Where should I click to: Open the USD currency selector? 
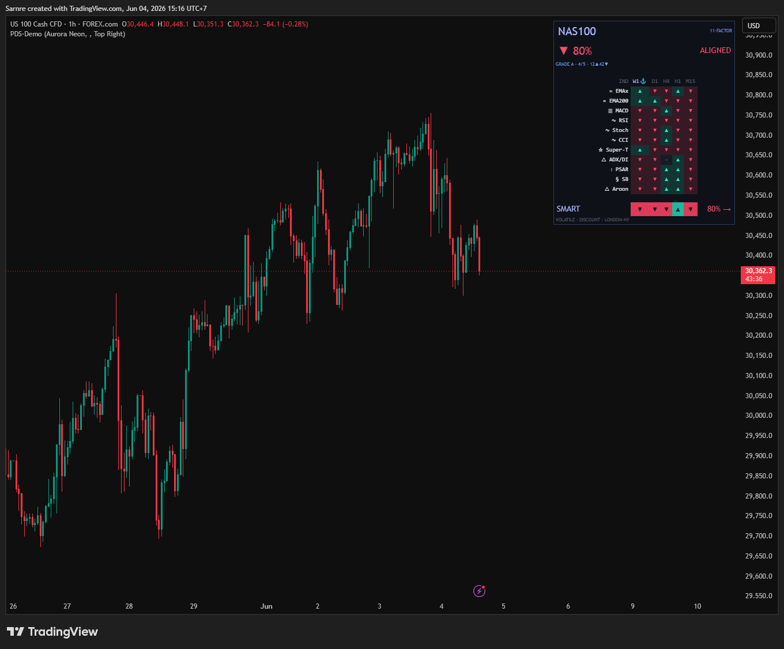click(x=759, y=25)
